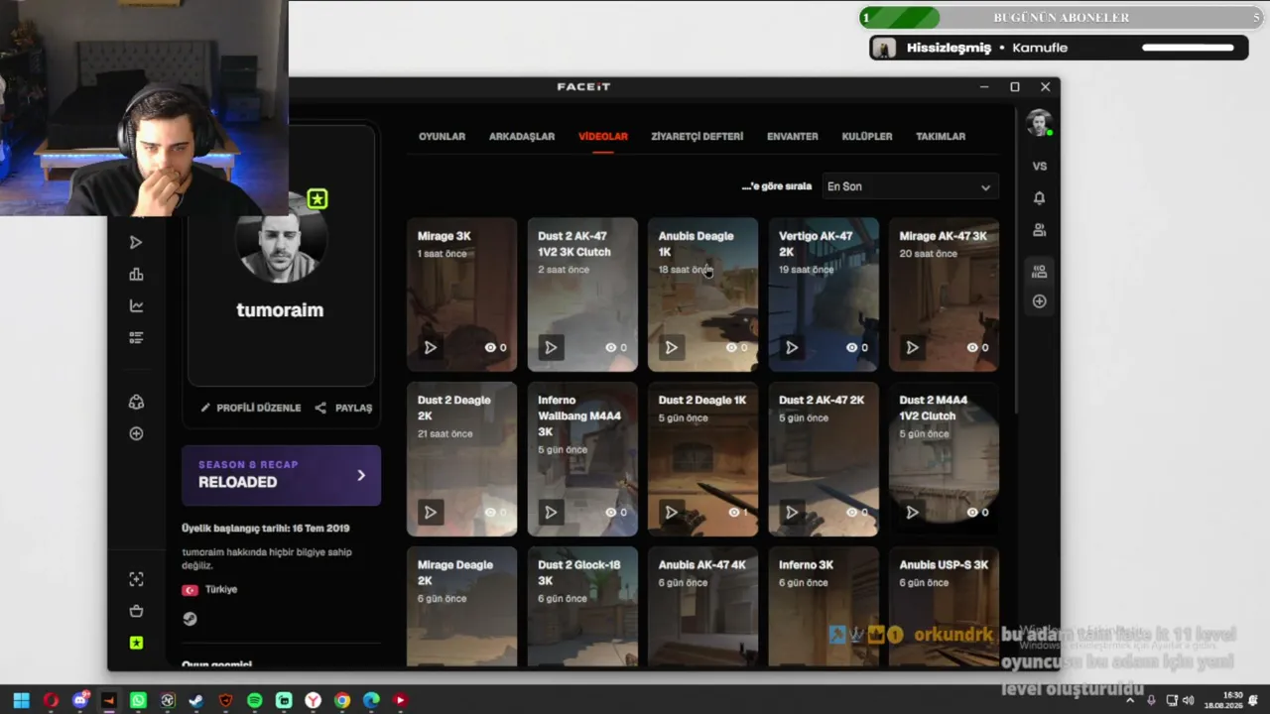Play the Dust 2 M4A4 1V2 Clutch video
1270x714 pixels.
(912, 513)
